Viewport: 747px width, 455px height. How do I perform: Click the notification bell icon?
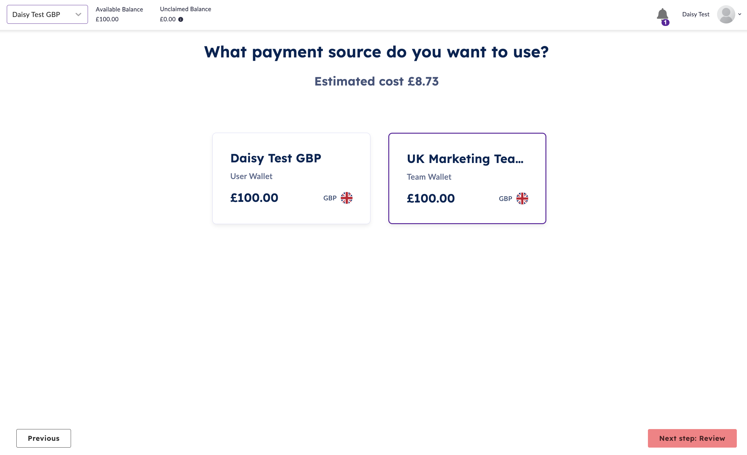click(x=662, y=14)
